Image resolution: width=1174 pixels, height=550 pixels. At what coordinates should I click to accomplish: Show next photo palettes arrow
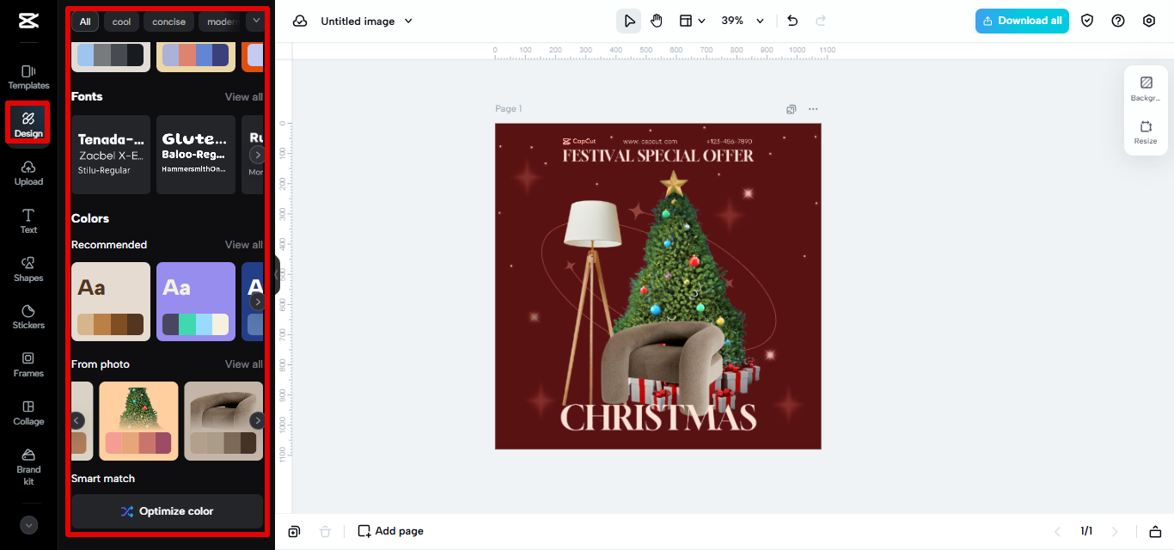point(256,420)
